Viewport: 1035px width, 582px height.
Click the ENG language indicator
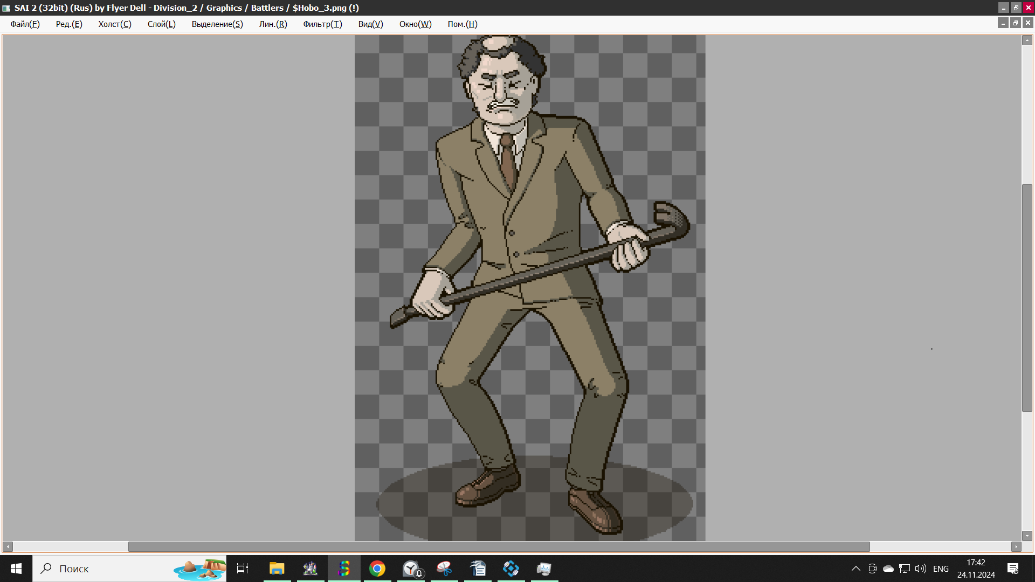tap(941, 569)
